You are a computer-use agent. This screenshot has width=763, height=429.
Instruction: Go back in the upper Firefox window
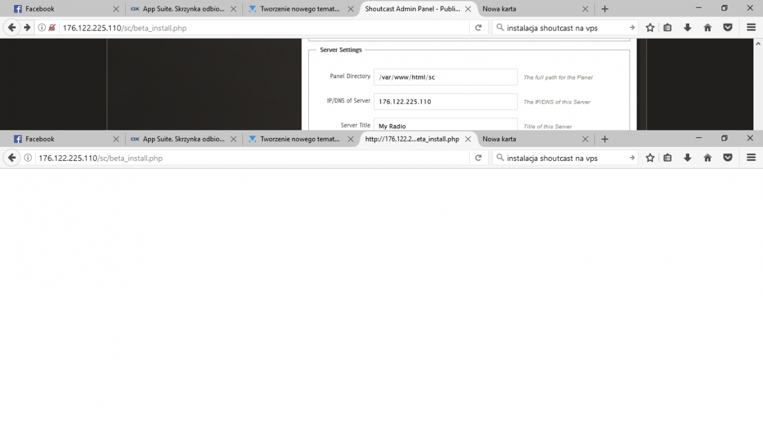(x=12, y=28)
